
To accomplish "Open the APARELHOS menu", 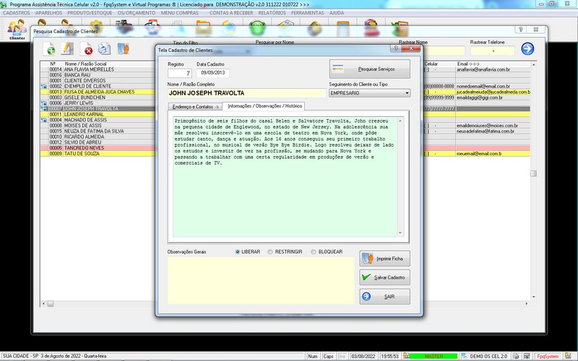I will pyautogui.click(x=48, y=13).
